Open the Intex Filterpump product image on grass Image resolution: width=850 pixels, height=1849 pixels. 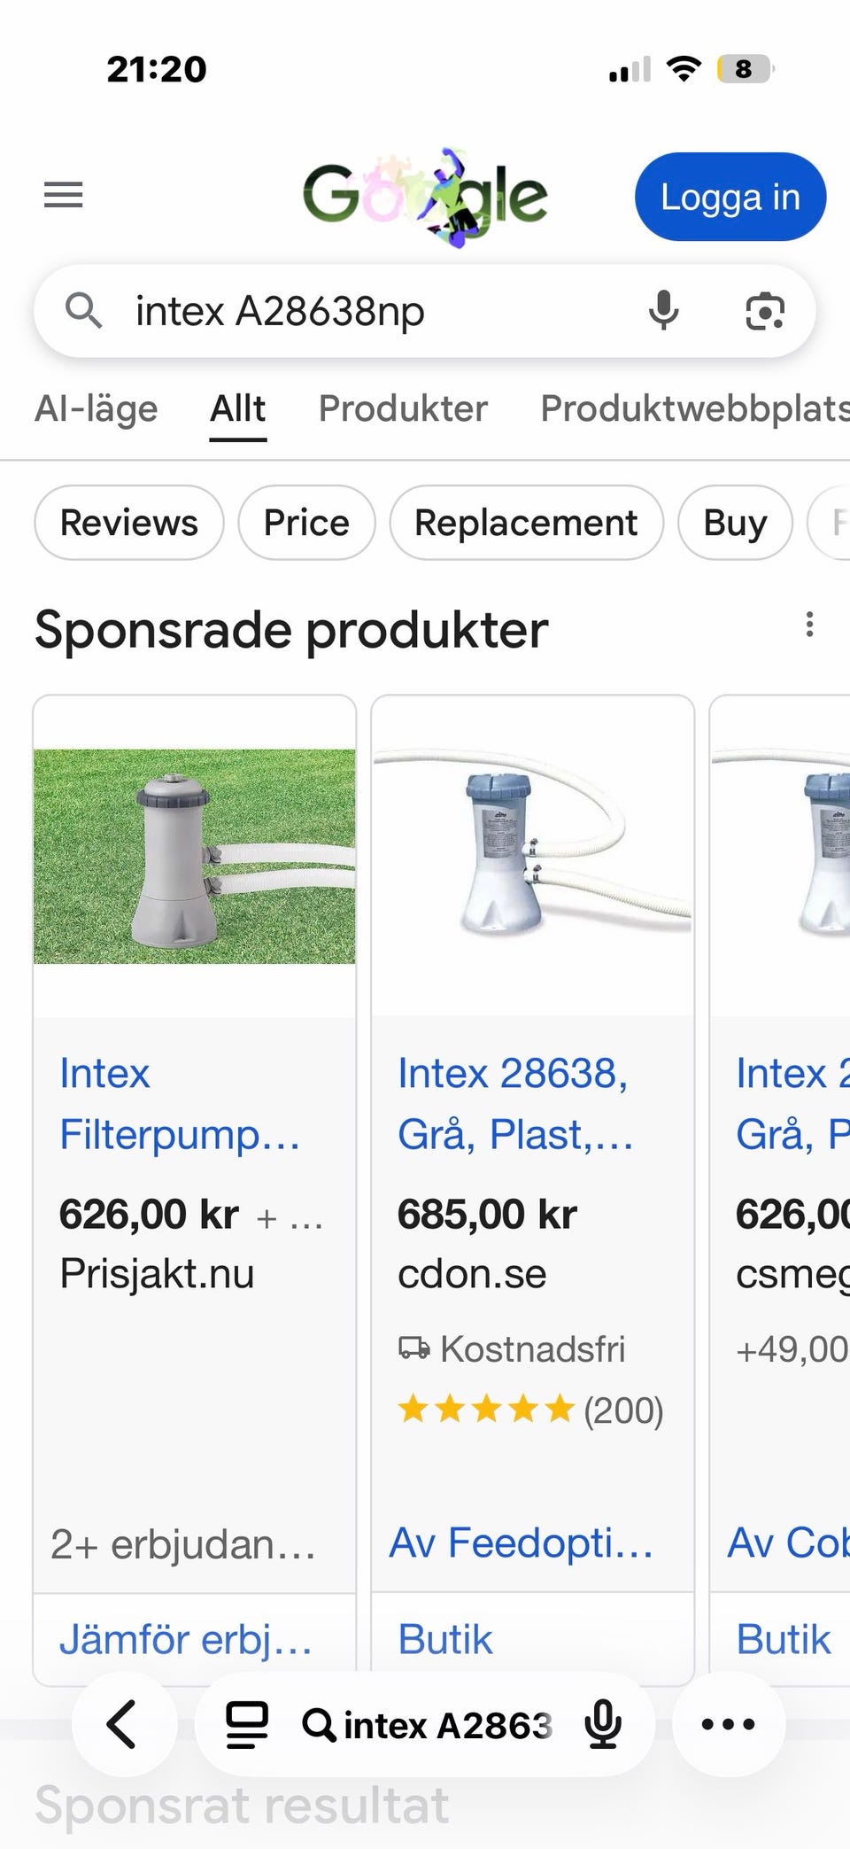tap(195, 856)
